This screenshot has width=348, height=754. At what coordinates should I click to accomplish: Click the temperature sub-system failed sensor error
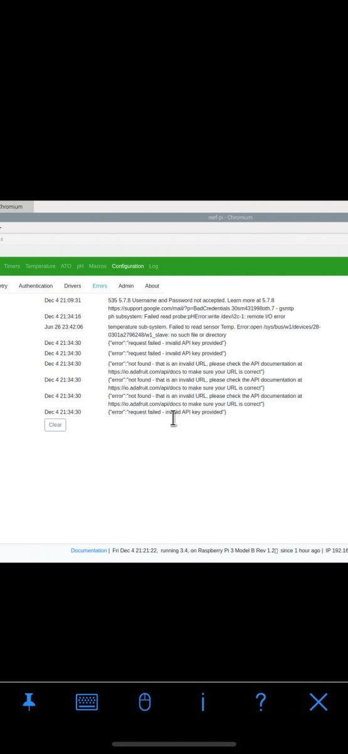tap(214, 331)
